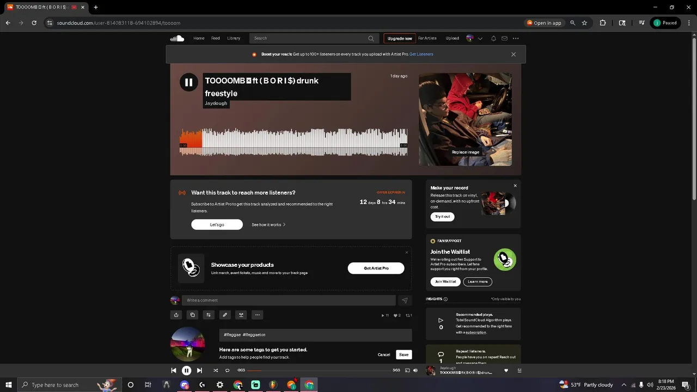The width and height of the screenshot is (697, 392).
Task: Open the next-up queue list icon
Action: pos(519,371)
